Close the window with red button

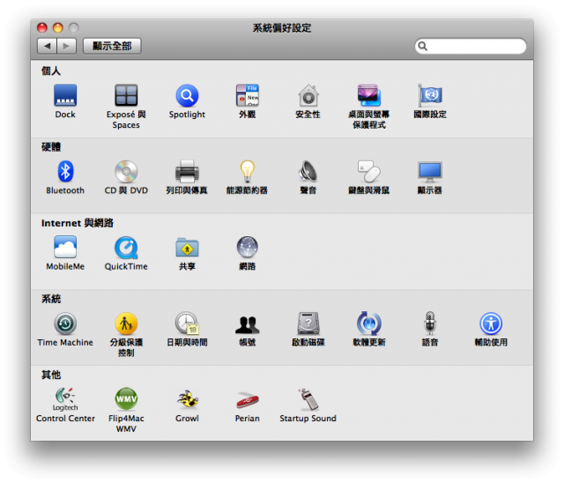click(x=42, y=27)
